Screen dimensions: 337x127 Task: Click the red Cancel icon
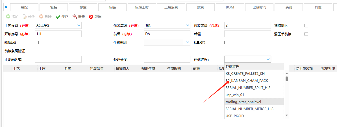coord(91,17)
